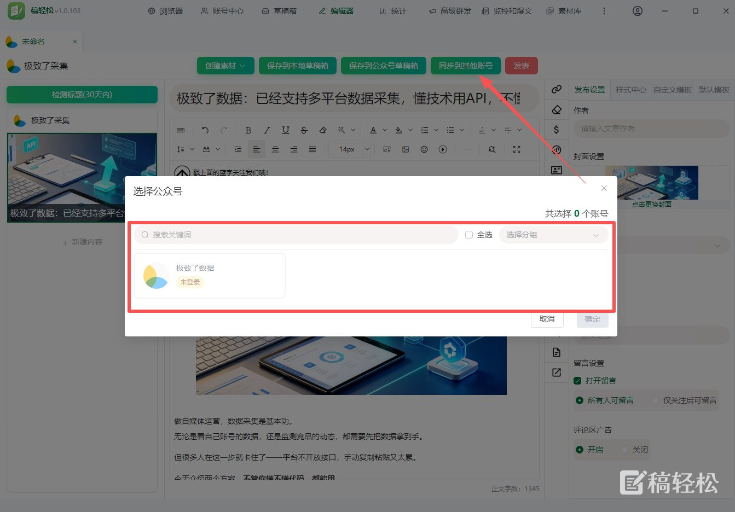This screenshot has width=735, height=512.
Task: Insert an unordered bullet list
Action: click(450, 130)
